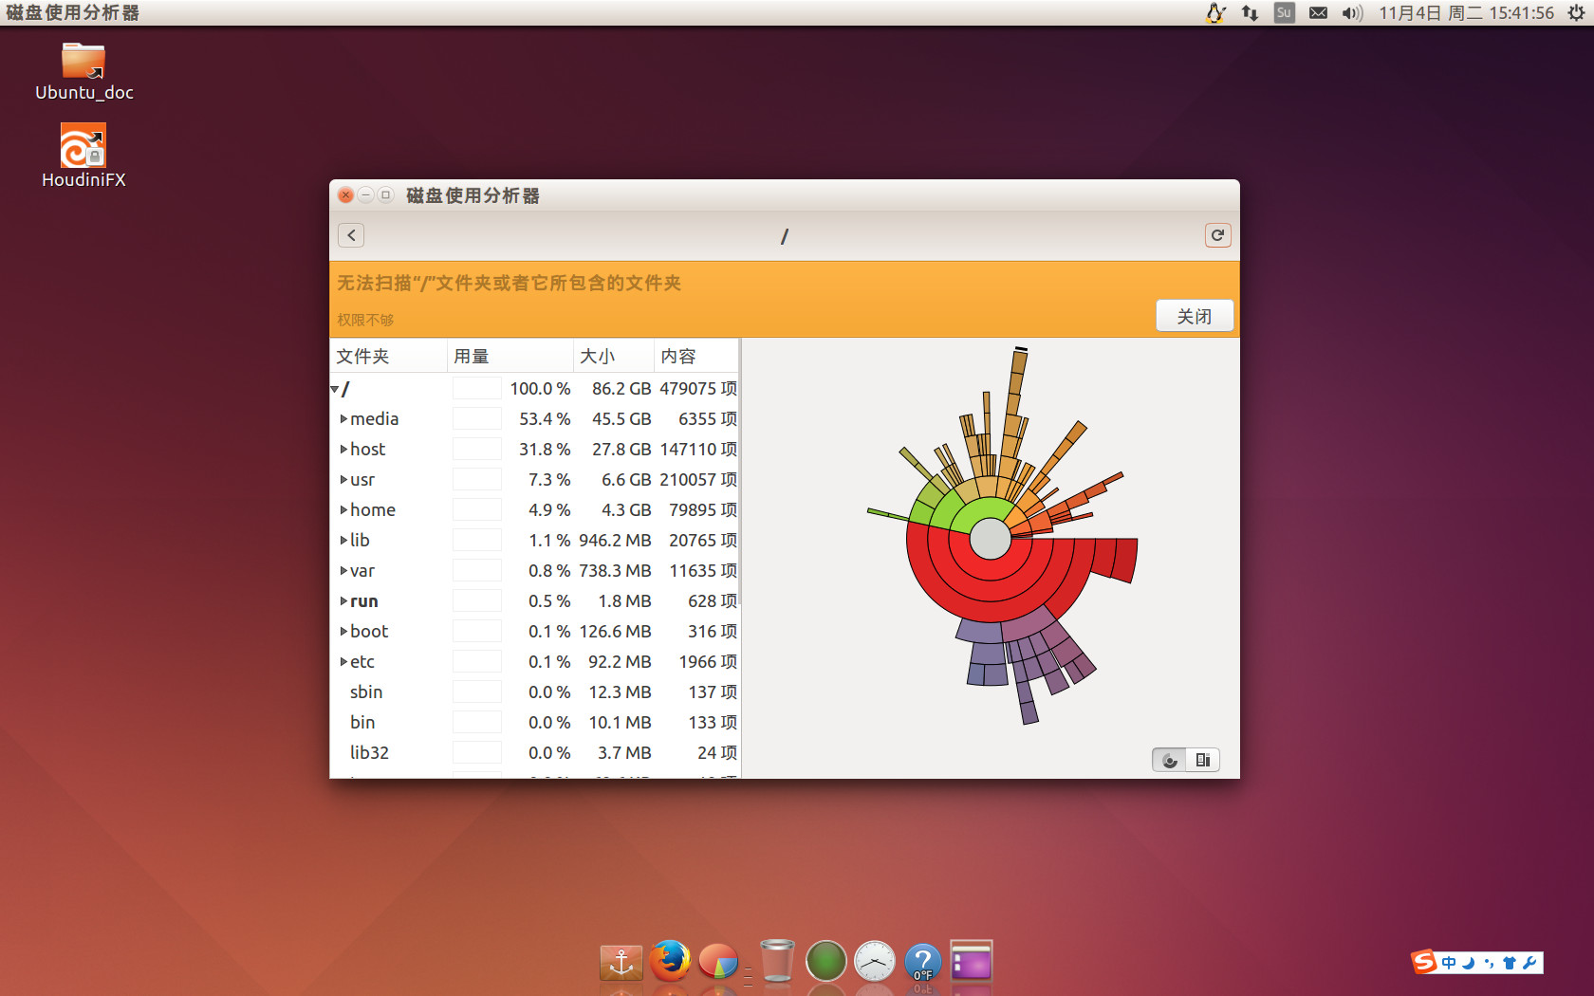The height and width of the screenshot is (996, 1594).
Task: Toggle the moon icon on the Sogou bar
Action: coord(1469,963)
